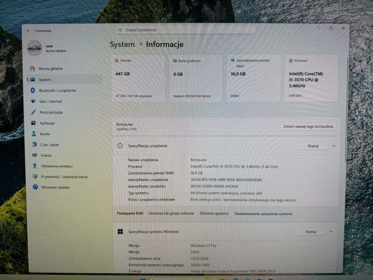373x280 pixels.
Task: Click Kopiuj for Specyfikacja systemu Windows
Action: coord(311,232)
